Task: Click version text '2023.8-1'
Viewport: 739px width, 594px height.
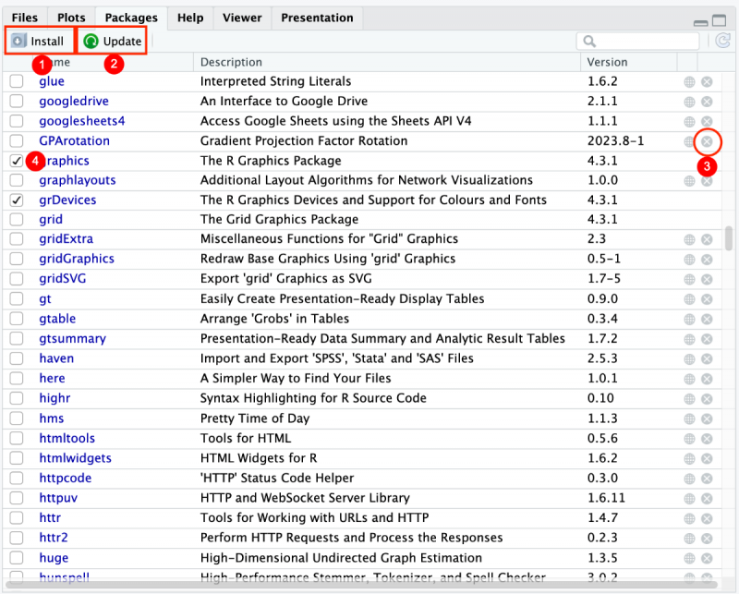Action: [x=615, y=141]
